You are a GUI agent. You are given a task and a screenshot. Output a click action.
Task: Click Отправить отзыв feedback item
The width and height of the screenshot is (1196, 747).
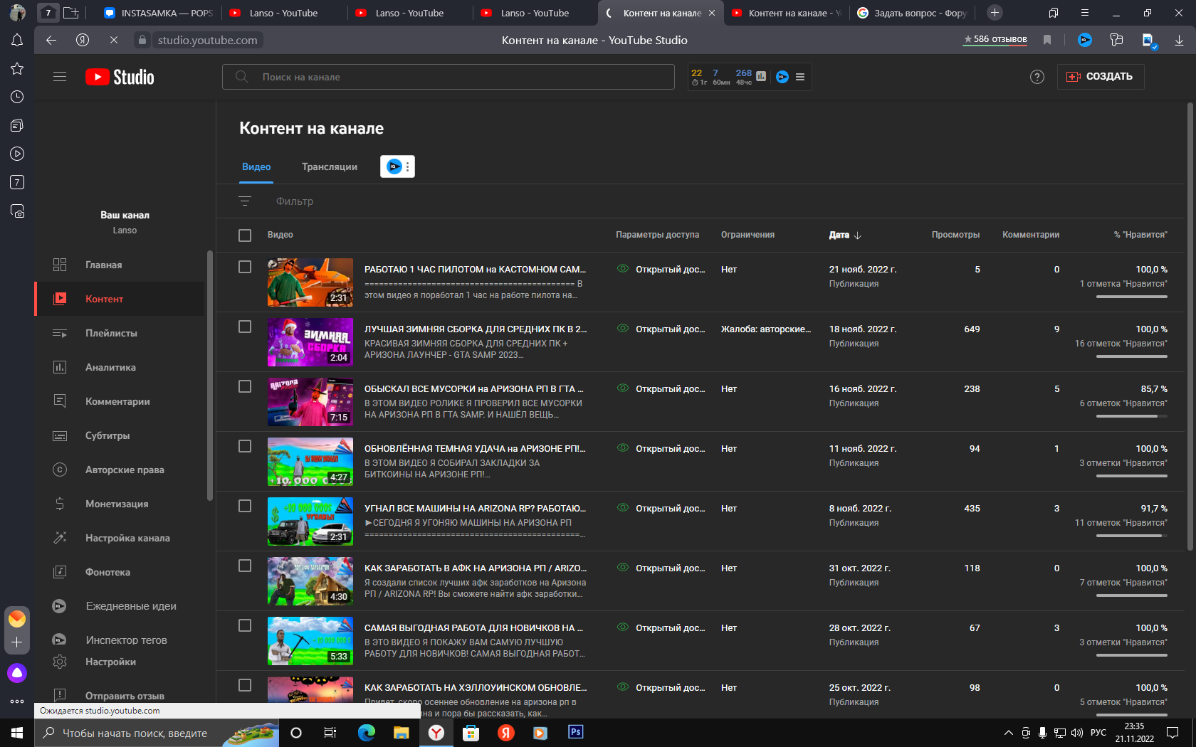point(120,696)
